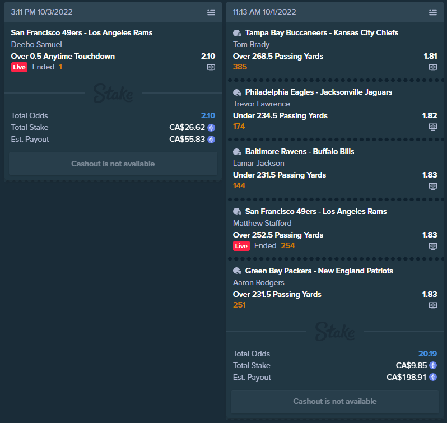Click Under 231.5 Passing Yards selection
This screenshot has height=423, width=447.
(x=280, y=175)
